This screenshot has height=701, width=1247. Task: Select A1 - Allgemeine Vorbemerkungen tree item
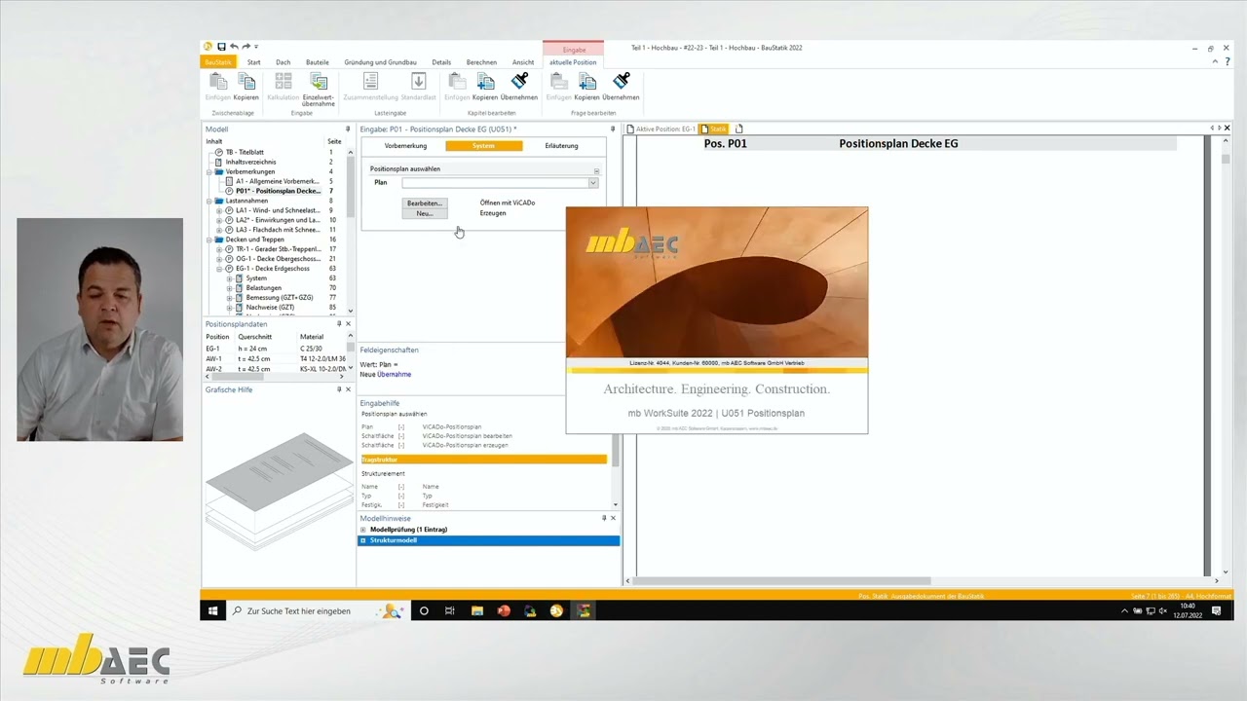coord(278,182)
